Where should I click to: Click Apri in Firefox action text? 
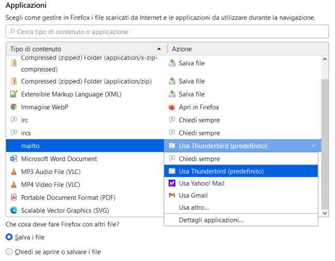pos(199,107)
